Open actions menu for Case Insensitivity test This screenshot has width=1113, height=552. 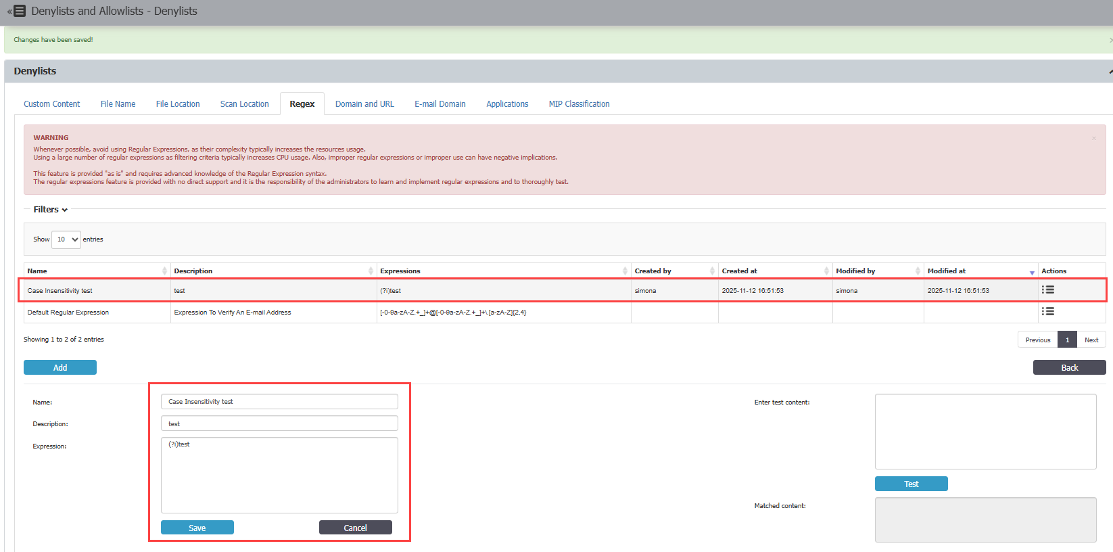[x=1047, y=290]
